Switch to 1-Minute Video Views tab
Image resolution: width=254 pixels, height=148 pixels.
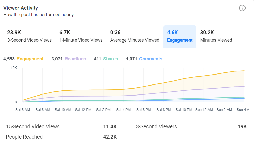coord(81,37)
